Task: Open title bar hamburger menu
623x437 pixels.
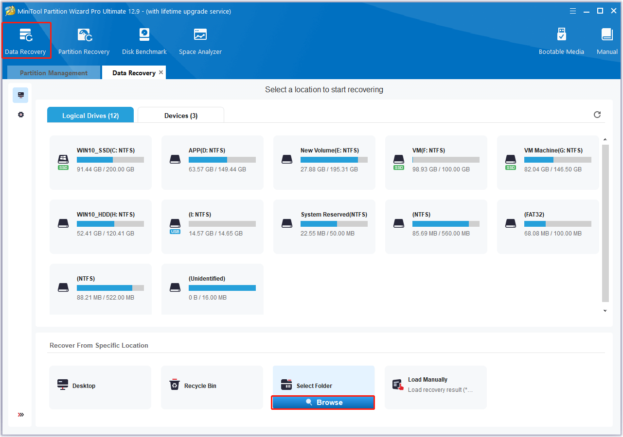Action: click(x=572, y=11)
